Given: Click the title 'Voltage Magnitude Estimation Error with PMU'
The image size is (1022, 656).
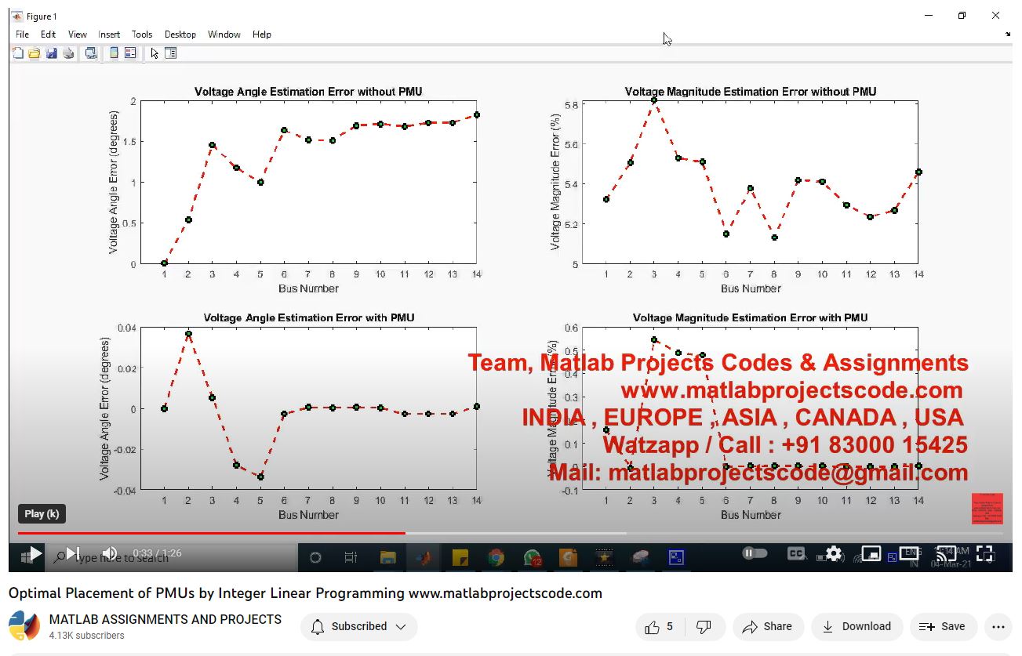Looking at the screenshot, I should 751,317.
